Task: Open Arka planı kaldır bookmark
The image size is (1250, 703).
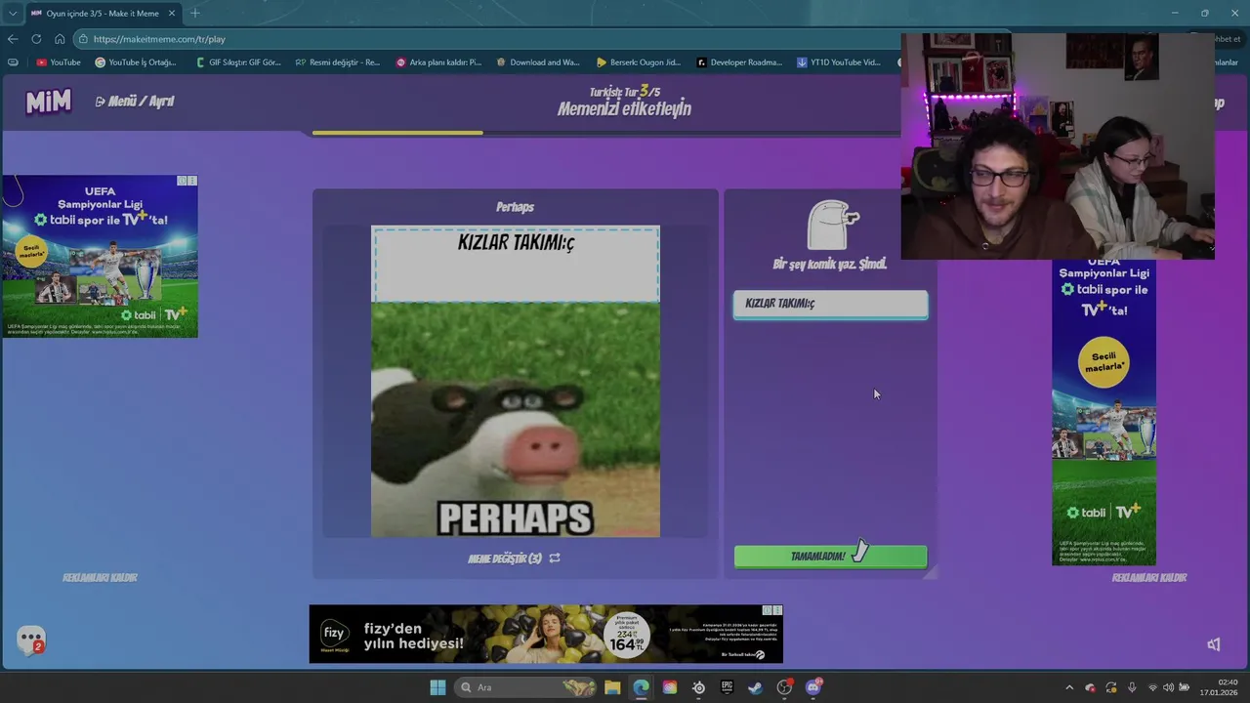Action: click(x=438, y=62)
